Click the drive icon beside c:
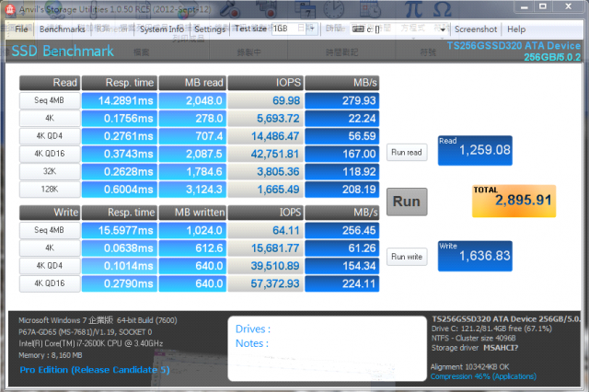 coord(358,29)
